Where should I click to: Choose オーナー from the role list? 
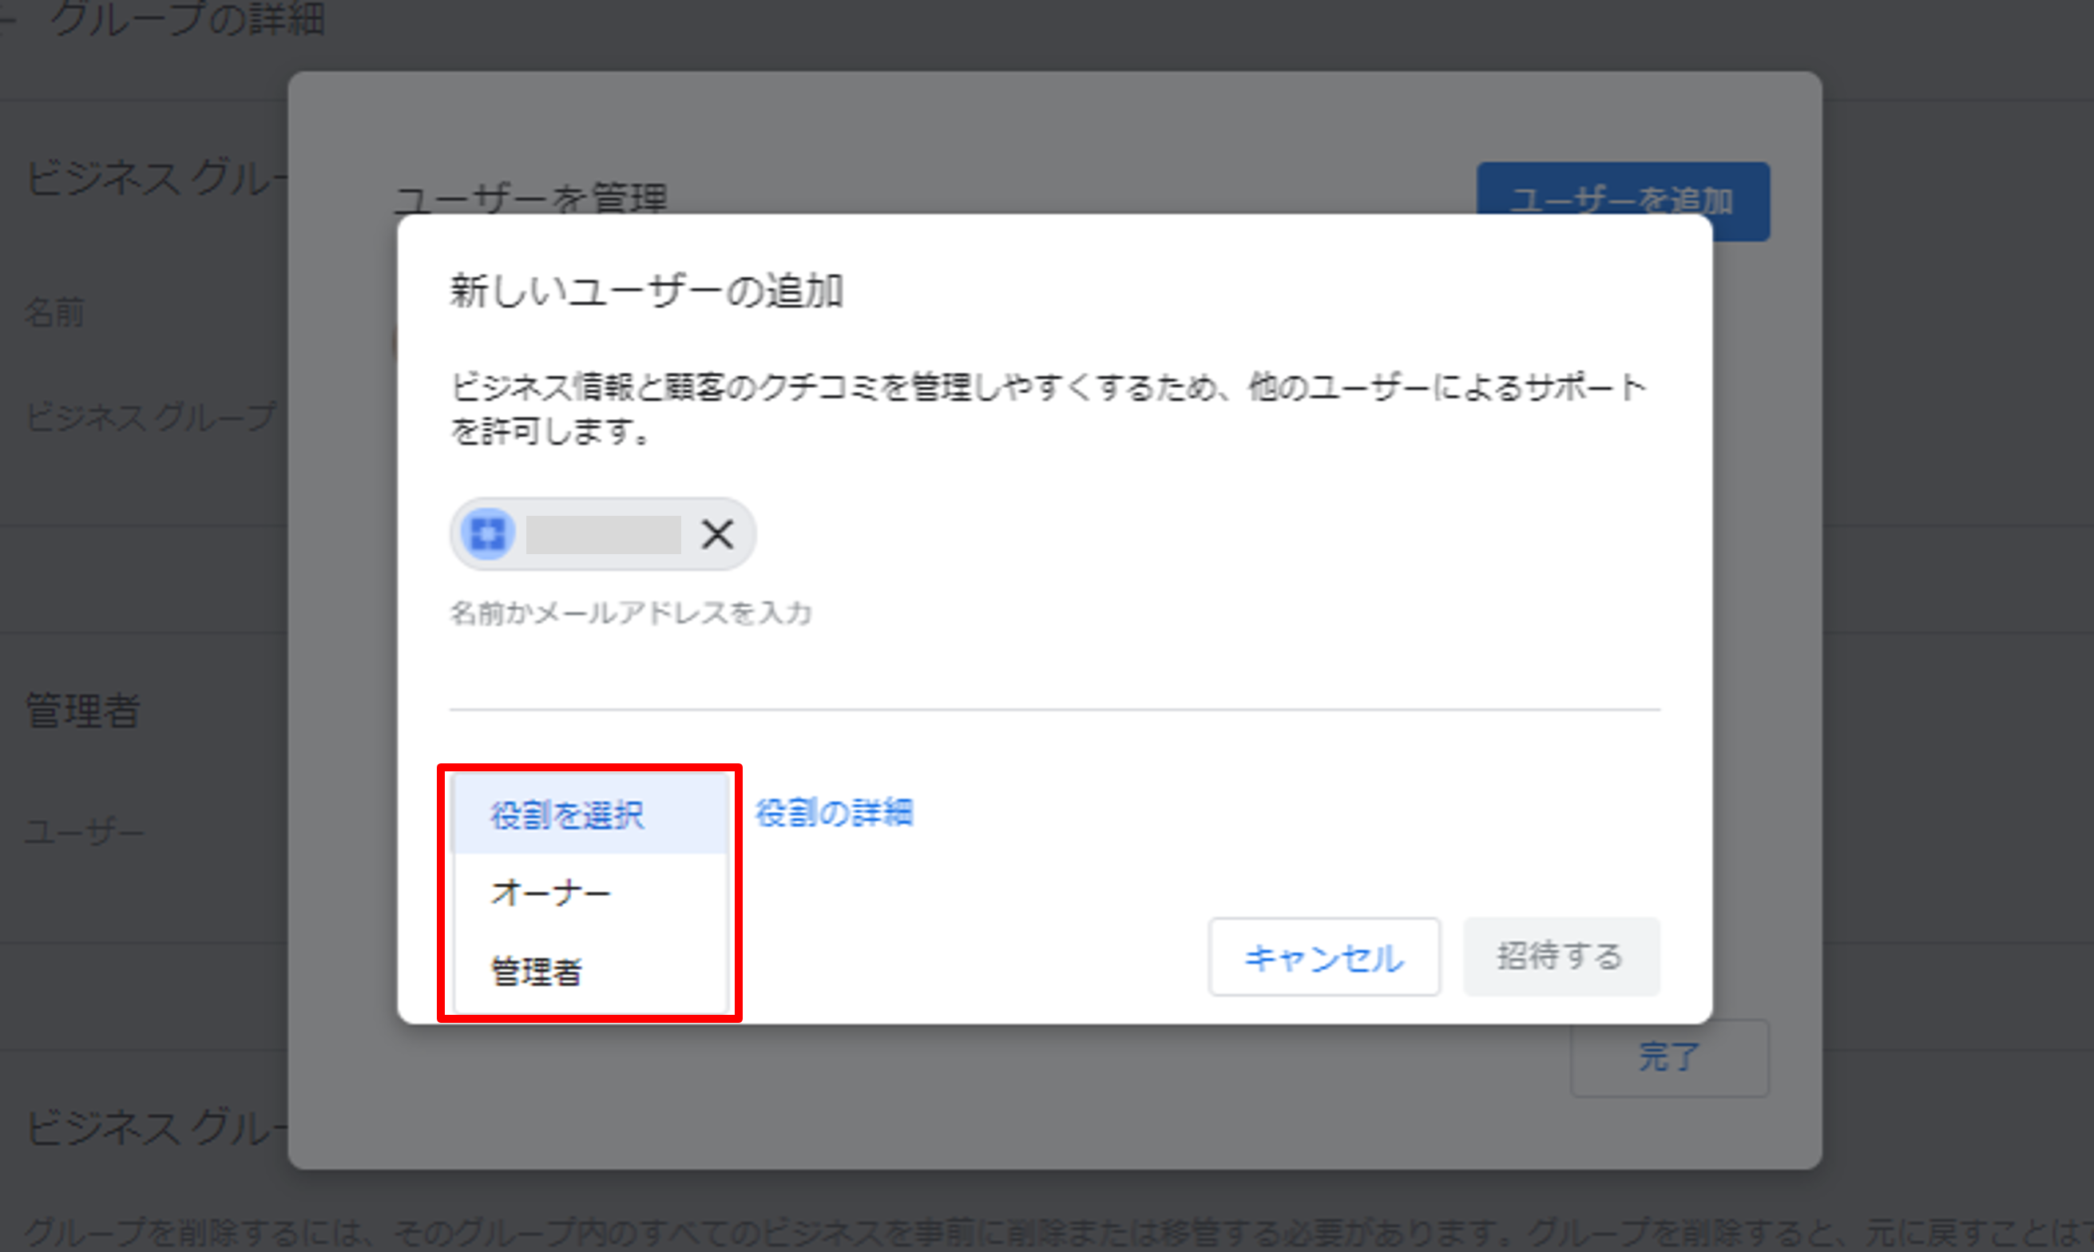590,893
